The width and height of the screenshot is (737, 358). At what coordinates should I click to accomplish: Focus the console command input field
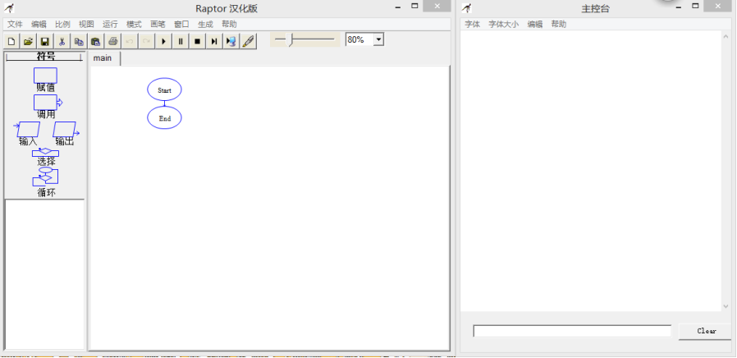572,331
